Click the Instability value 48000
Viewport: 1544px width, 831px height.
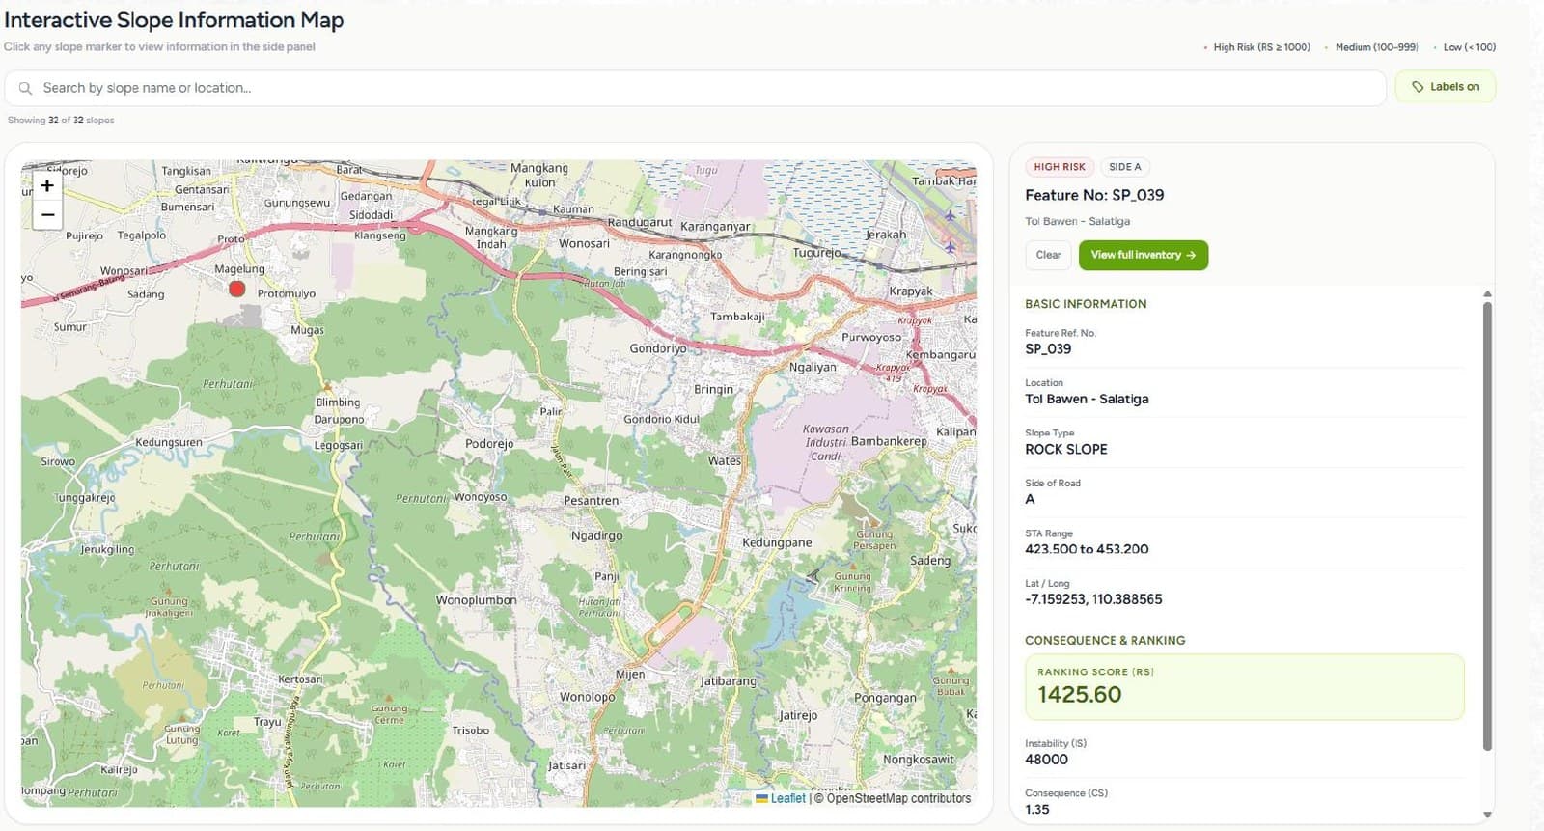point(1046,760)
